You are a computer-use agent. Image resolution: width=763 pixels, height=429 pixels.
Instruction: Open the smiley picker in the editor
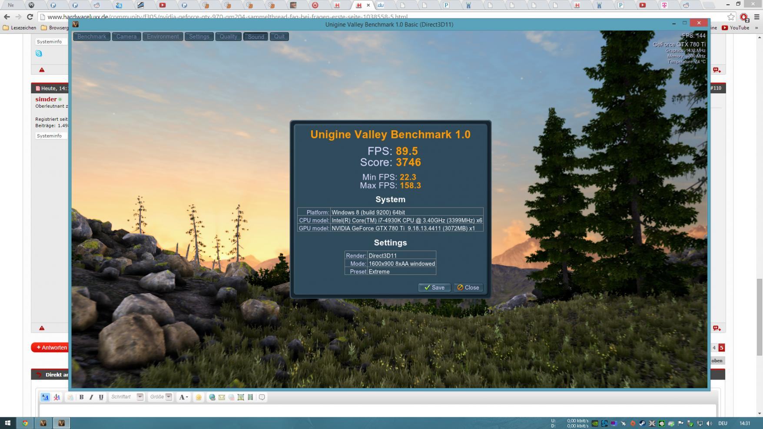pos(199,397)
